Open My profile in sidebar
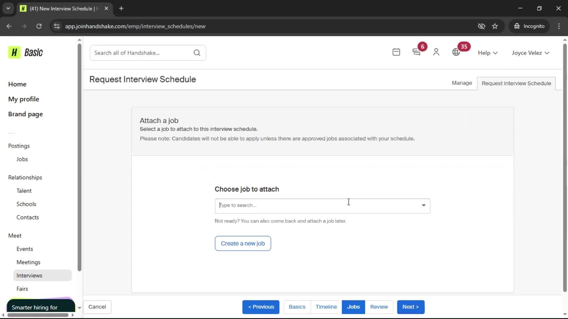Screen dimensions: 568x319 pos(24,99)
